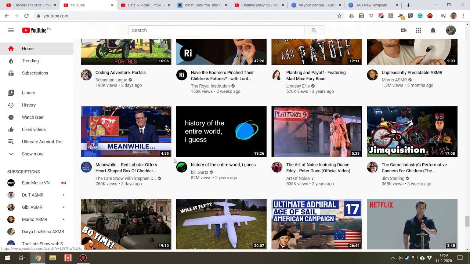
Task: Show hidden system tray icons
Action: point(393,258)
